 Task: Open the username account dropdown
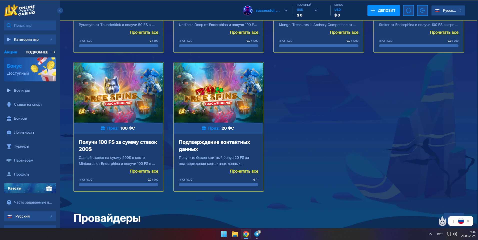pyautogui.click(x=286, y=10)
